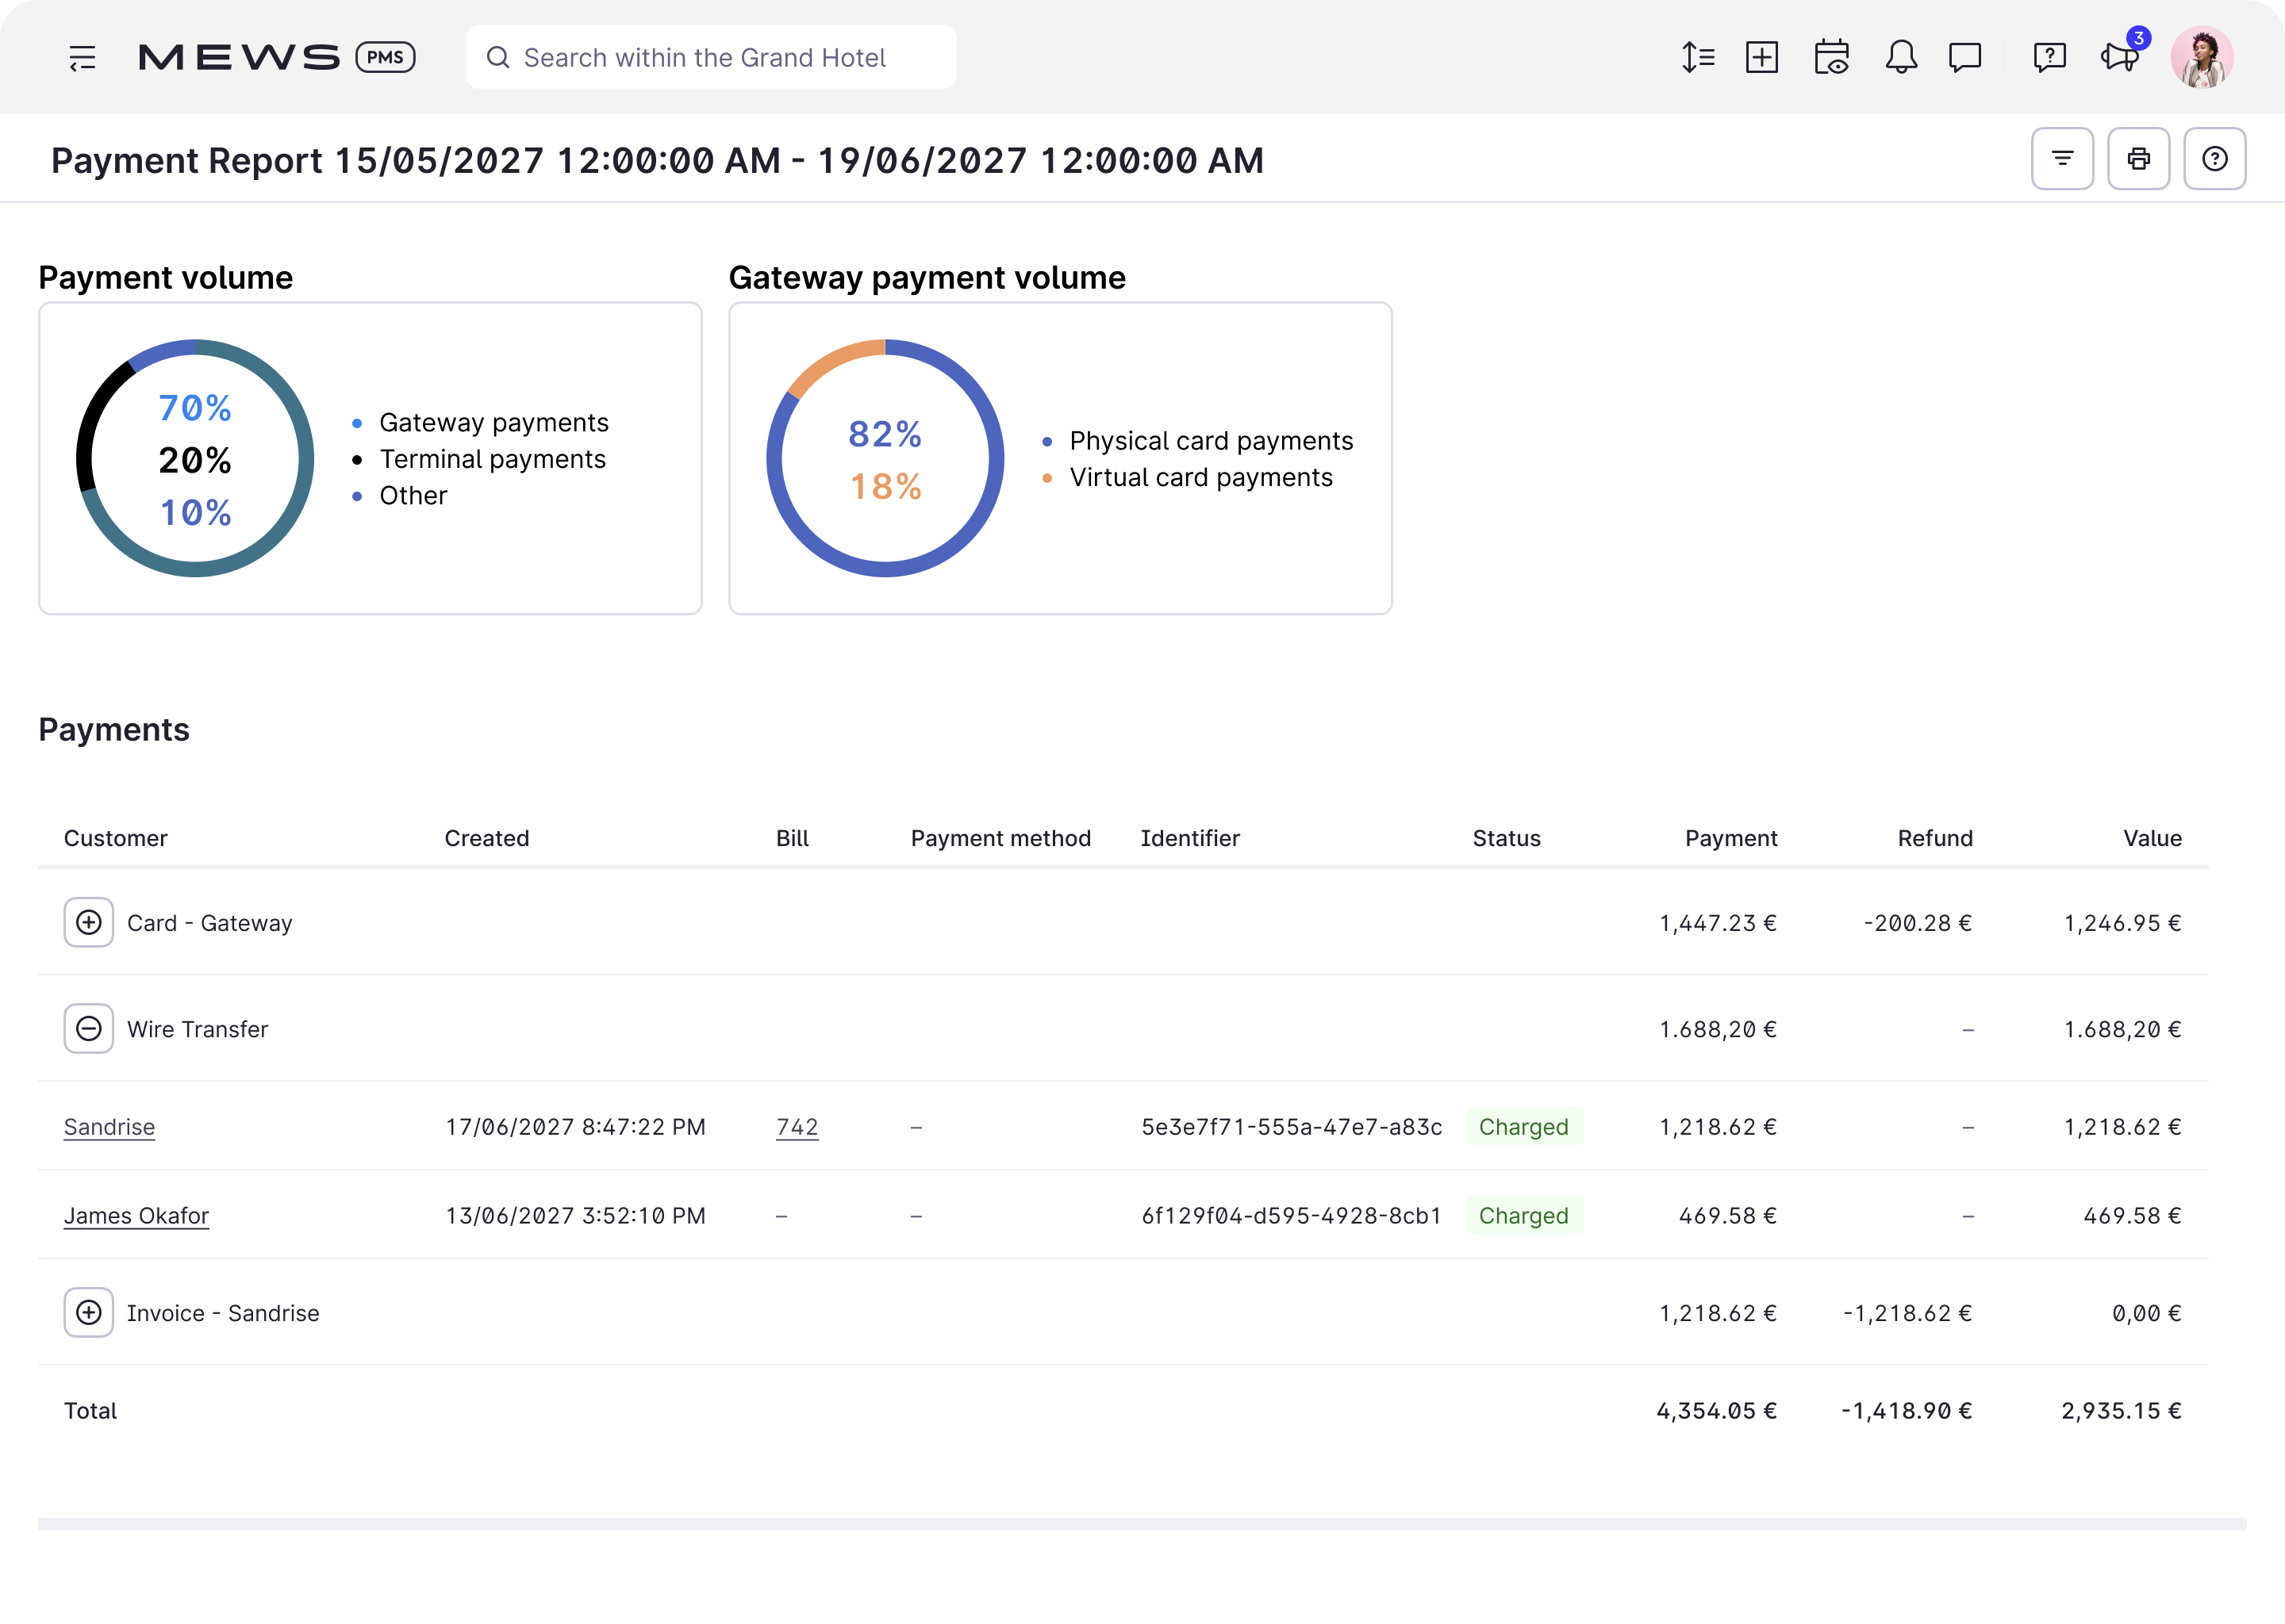Click the Customer column header

[115, 838]
